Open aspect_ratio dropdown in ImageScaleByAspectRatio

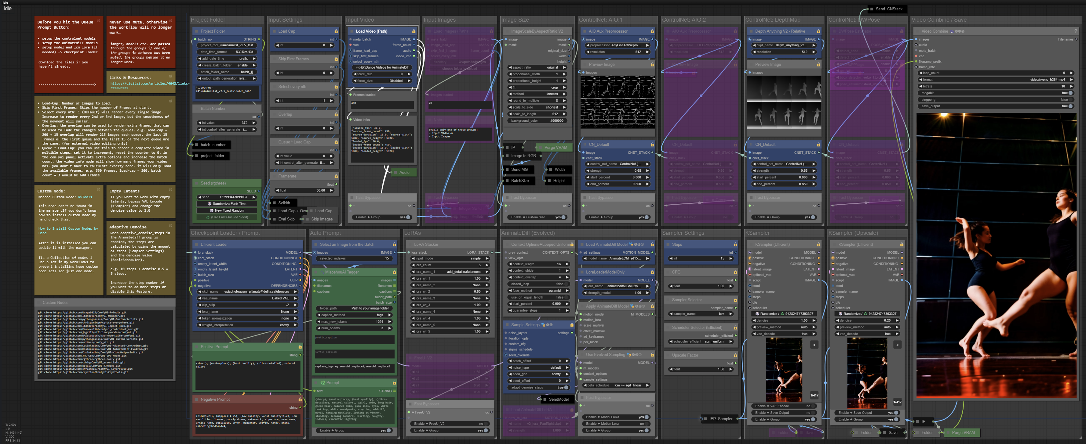point(537,67)
